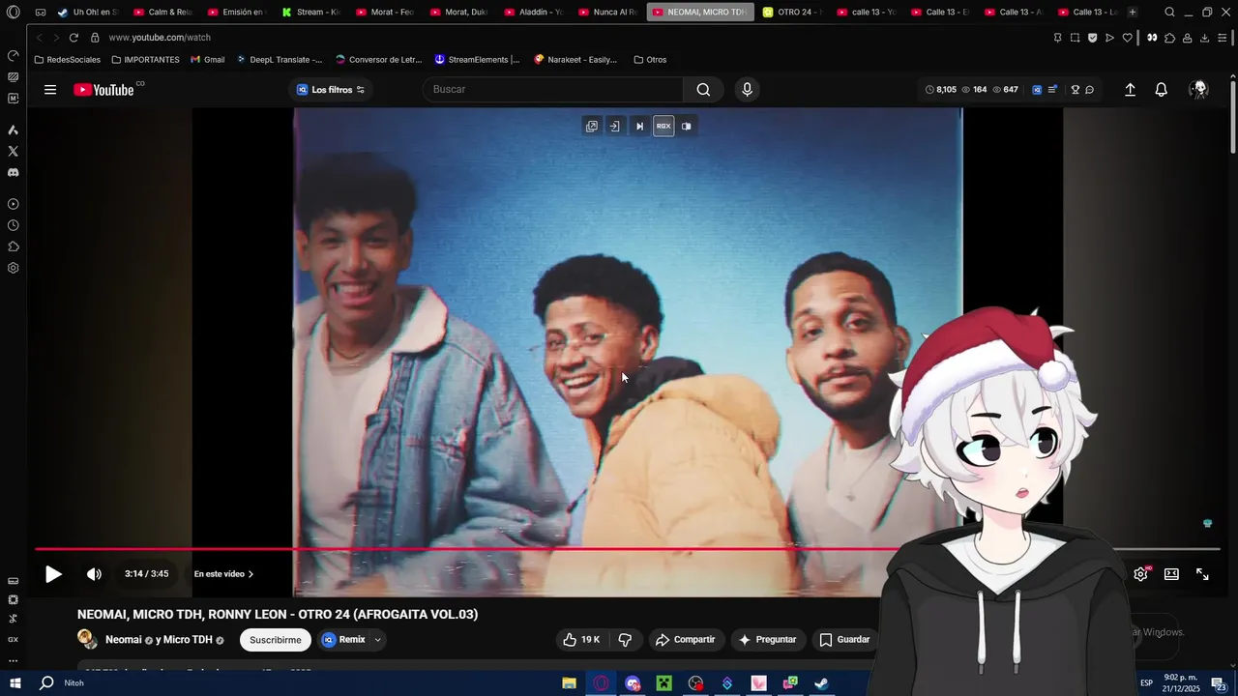This screenshot has height=696, width=1238.
Task: Open Windows Start button
Action: (x=15, y=683)
